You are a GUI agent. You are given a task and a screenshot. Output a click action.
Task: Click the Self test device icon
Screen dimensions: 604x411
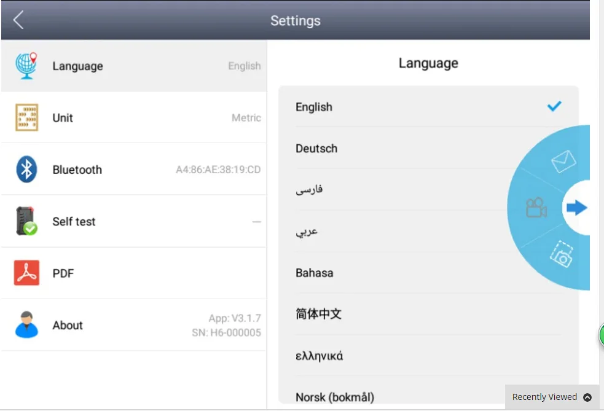26,221
